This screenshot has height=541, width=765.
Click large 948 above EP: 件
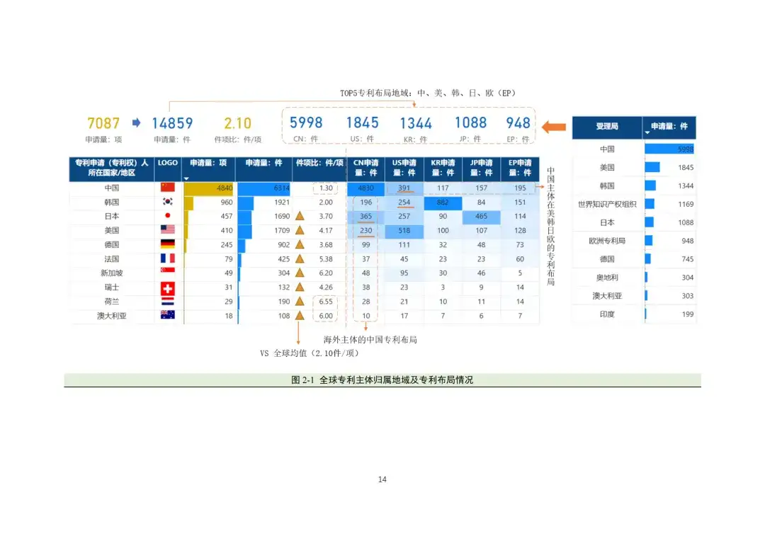[x=518, y=123]
